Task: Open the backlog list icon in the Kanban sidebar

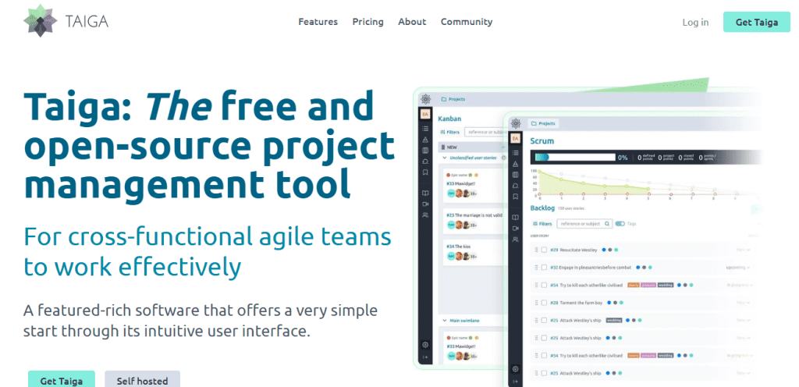Action: (x=425, y=128)
